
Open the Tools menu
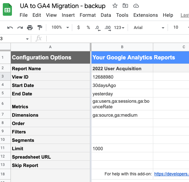pos(122,15)
